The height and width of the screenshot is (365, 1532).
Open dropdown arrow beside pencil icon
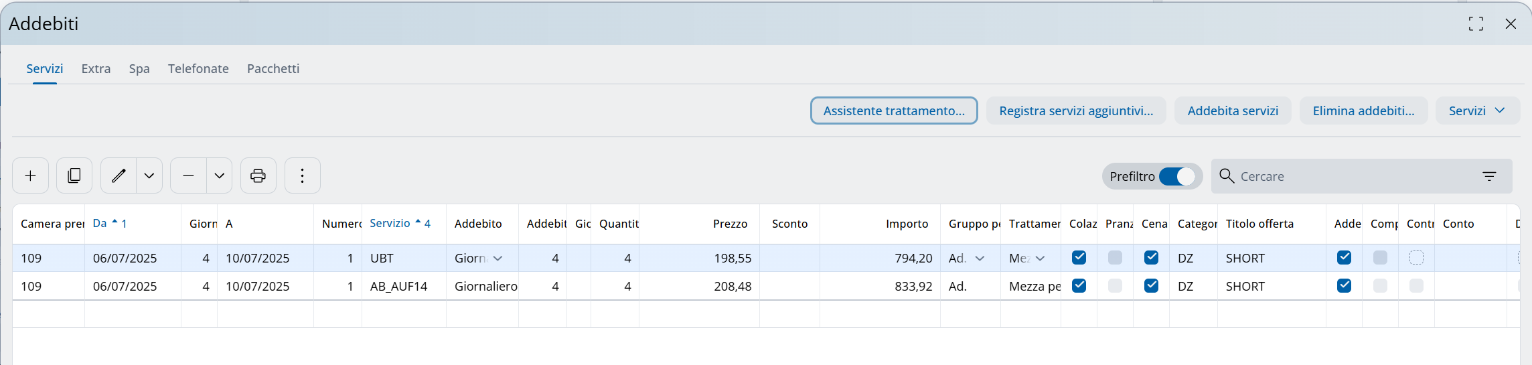click(x=149, y=176)
